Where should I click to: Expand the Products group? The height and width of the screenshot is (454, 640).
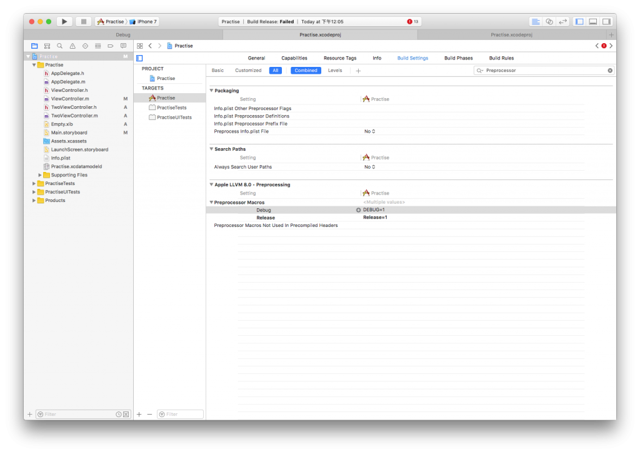pos(34,200)
